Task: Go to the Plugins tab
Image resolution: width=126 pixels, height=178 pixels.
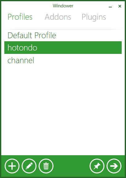Action: 94,17
